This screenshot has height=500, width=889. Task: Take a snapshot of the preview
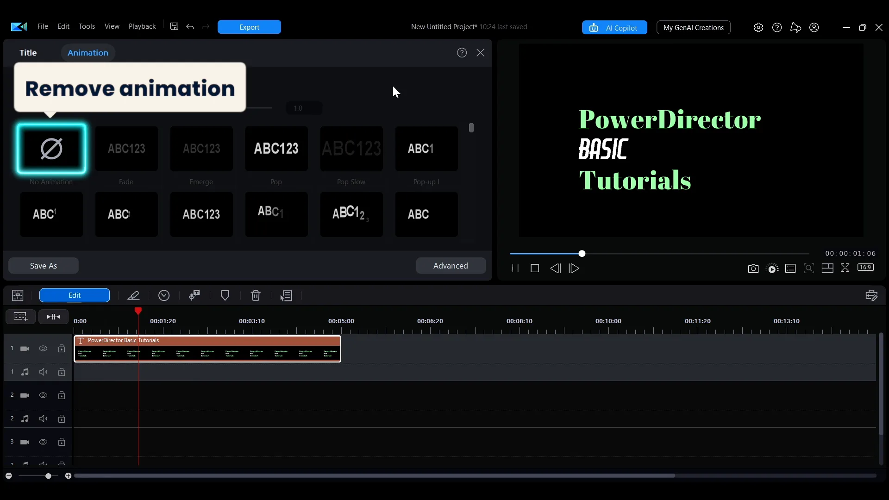[753, 269]
